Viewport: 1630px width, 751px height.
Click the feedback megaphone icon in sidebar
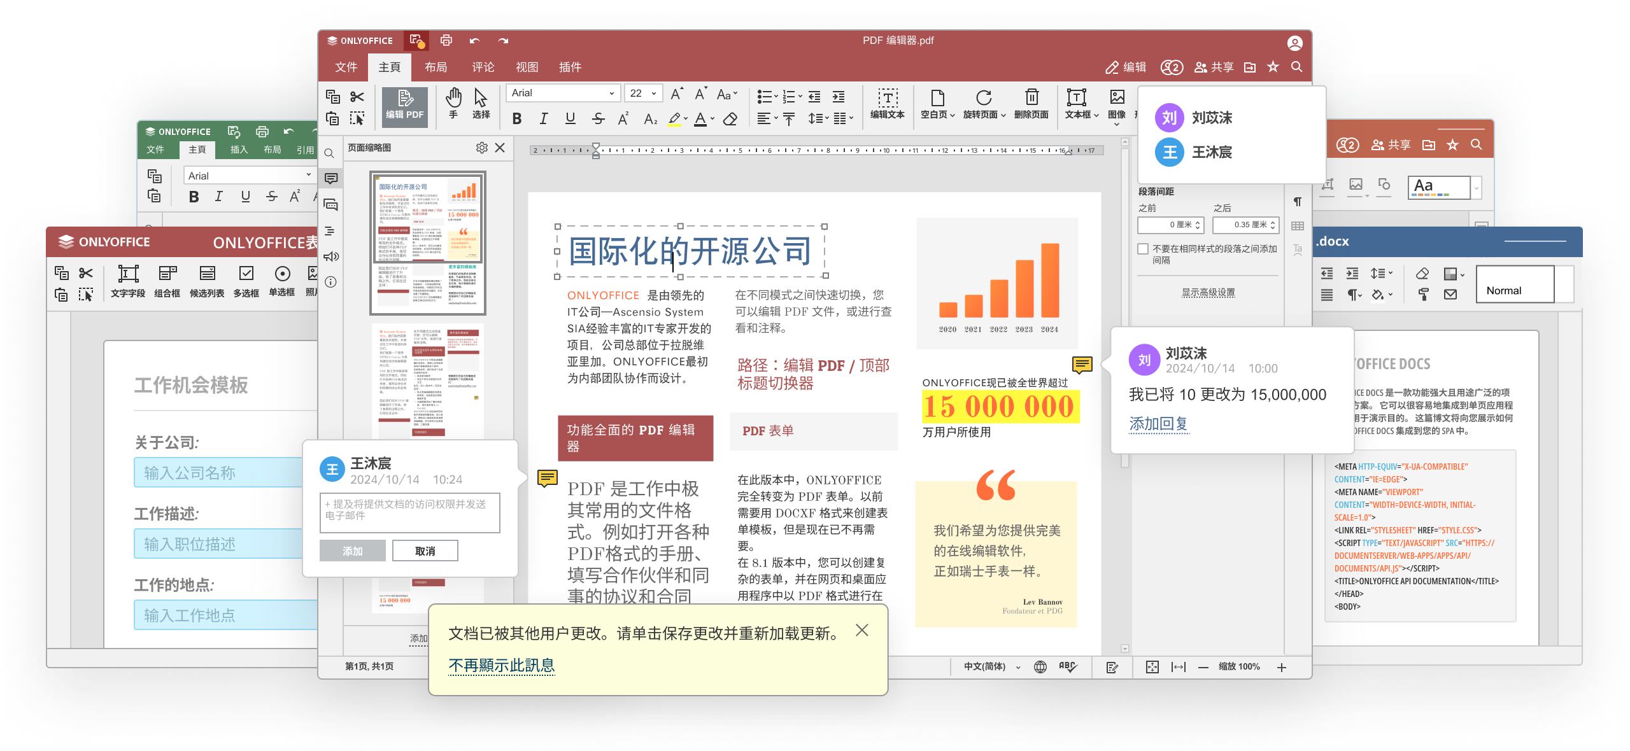pos(331,256)
